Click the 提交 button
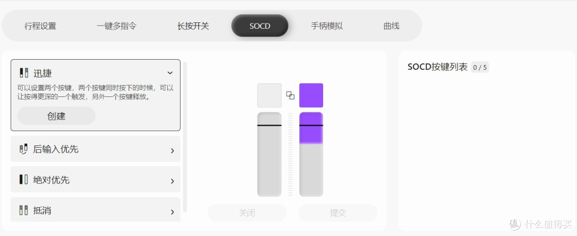Viewport: 577px width, 236px height. [338, 213]
